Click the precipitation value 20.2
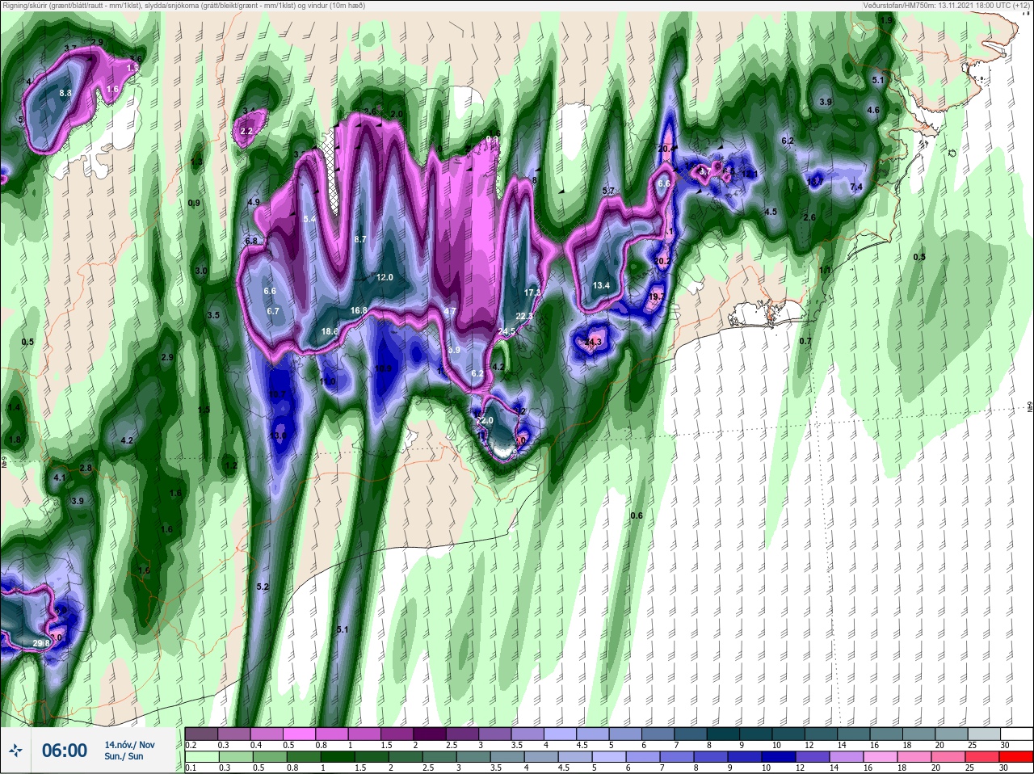Image resolution: width=1034 pixels, height=774 pixels. click(x=662, y=262)
